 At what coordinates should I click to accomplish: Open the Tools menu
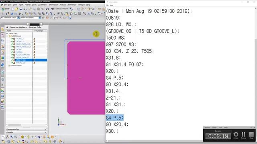coord(34,5)
